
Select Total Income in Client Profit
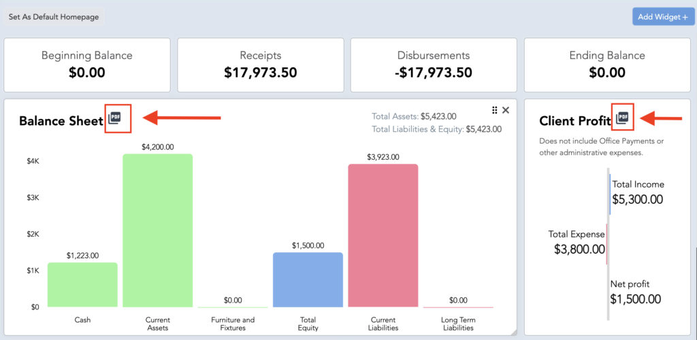coord(638,192)
